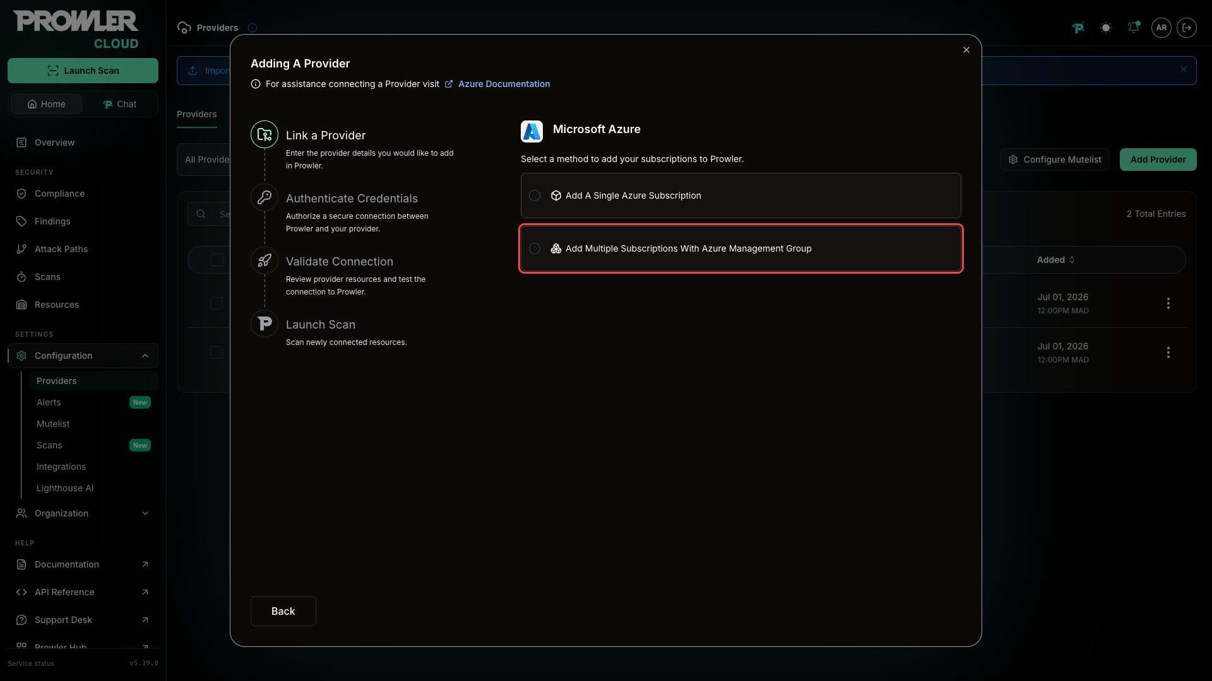Click the Prowler Cloud logo
Image resolution: width=1212 pixels, height=681 pixels.
(x=76, y=30)
